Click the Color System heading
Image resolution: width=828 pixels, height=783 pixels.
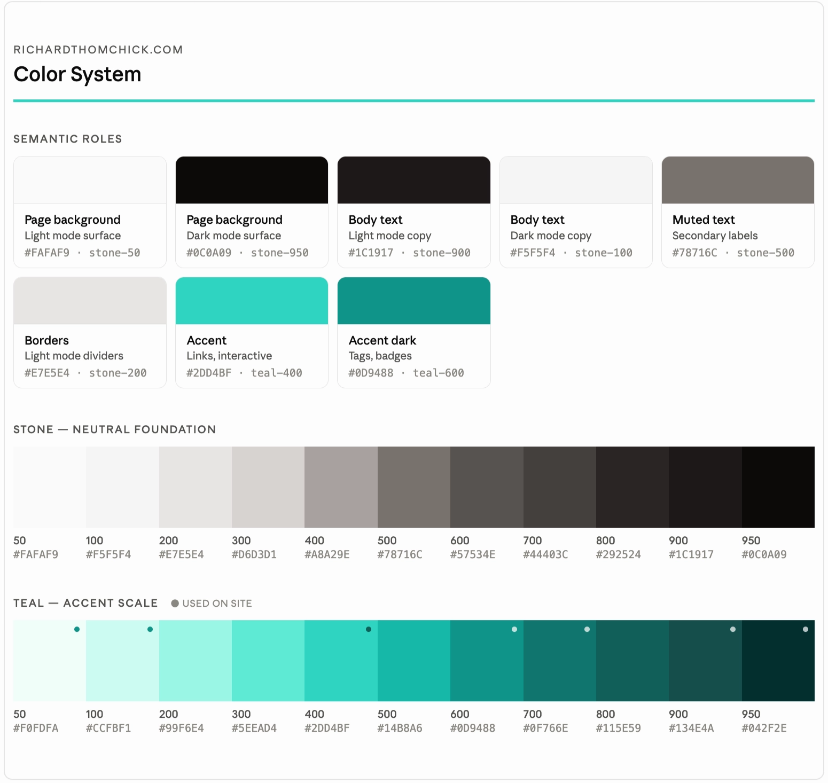(x=77, y=74)
